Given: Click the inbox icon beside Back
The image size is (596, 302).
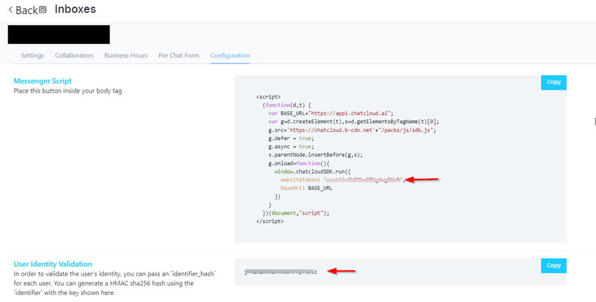Looking at the screenshot, I should click(x=43, y=10).
